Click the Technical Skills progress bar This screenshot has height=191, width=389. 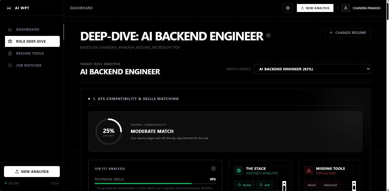point(155,184)
